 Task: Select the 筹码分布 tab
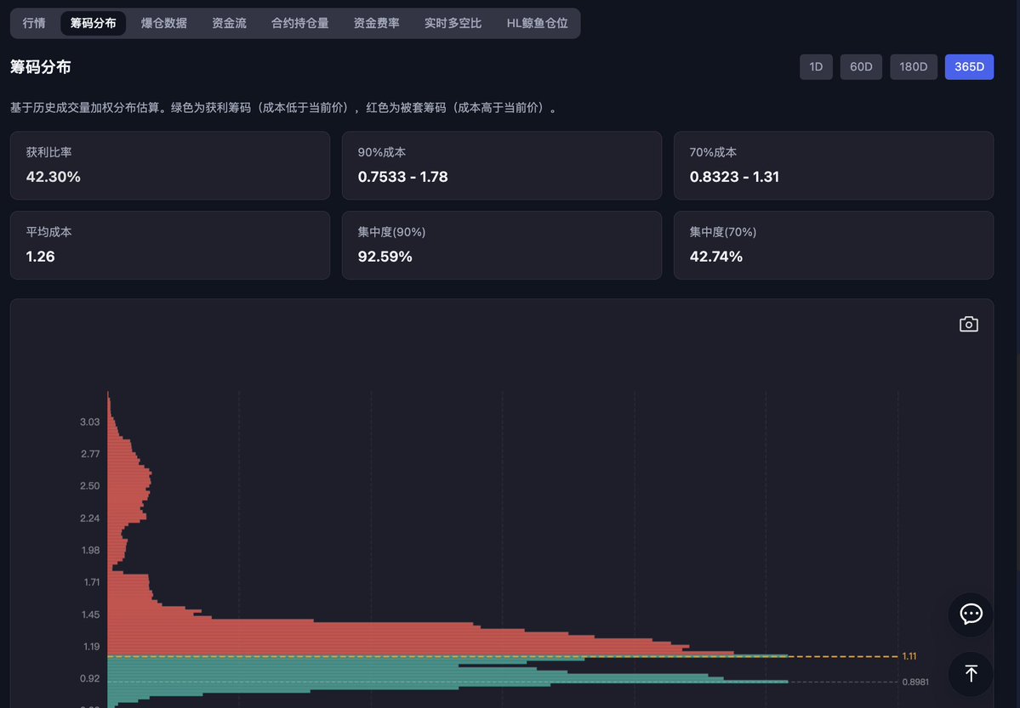(93, 24)
